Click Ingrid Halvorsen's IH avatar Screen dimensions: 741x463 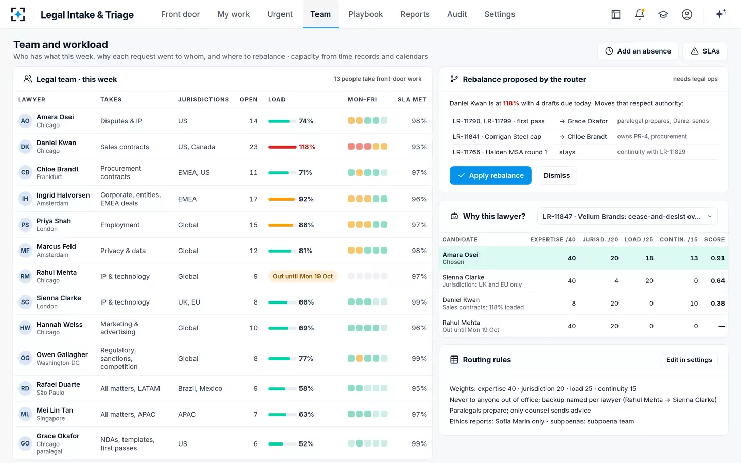tap(25, 199)
